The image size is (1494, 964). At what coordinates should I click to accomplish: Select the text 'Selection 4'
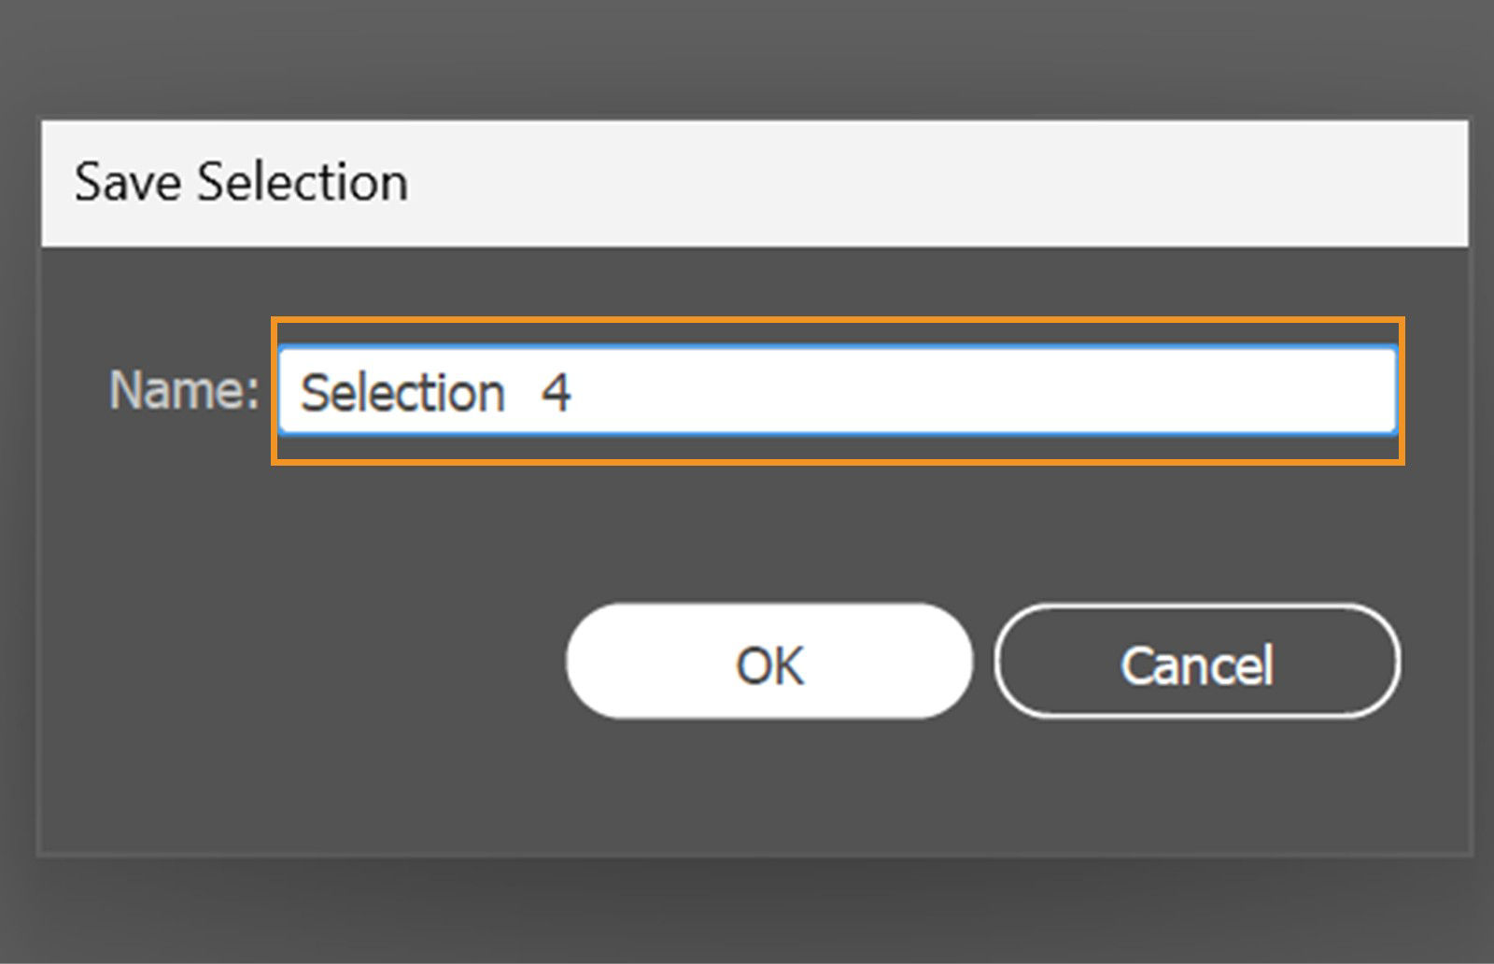439,392
